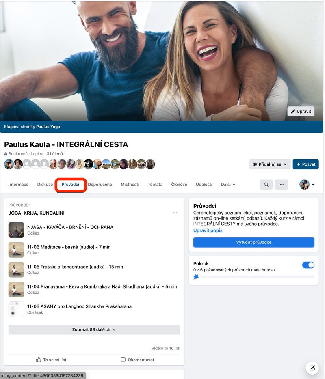325x379 pixels.
Task: Click the progress star icon
Action: tap(196, 276)
